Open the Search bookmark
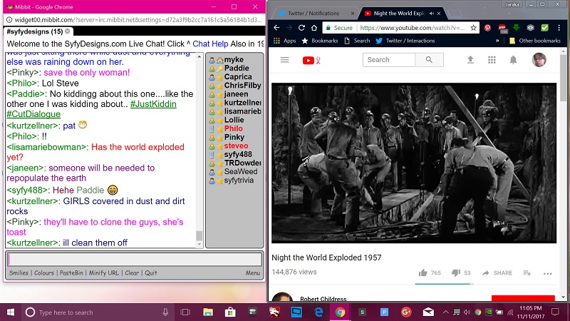 pyautogui.click(x=357, y=41)
